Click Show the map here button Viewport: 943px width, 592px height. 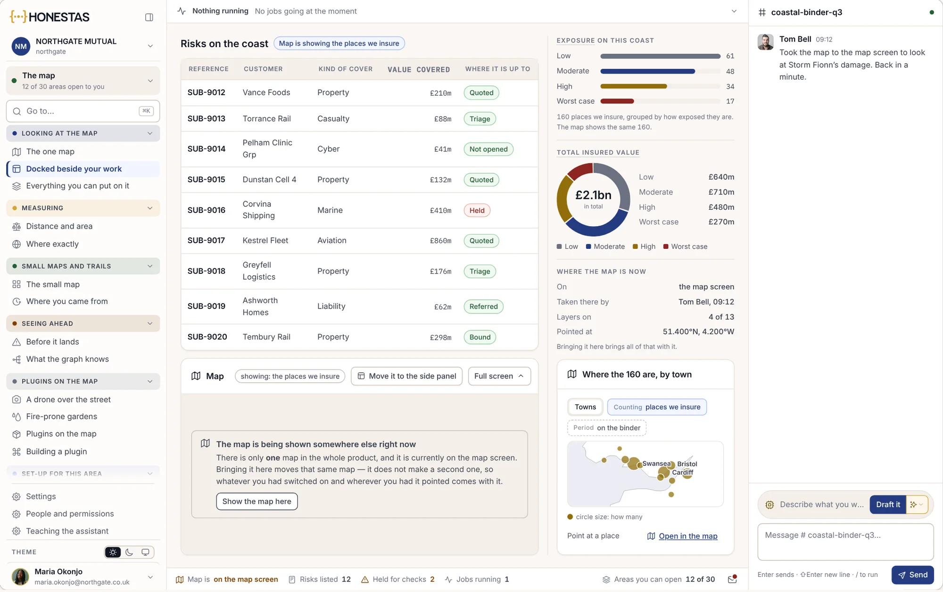(256, 502)
